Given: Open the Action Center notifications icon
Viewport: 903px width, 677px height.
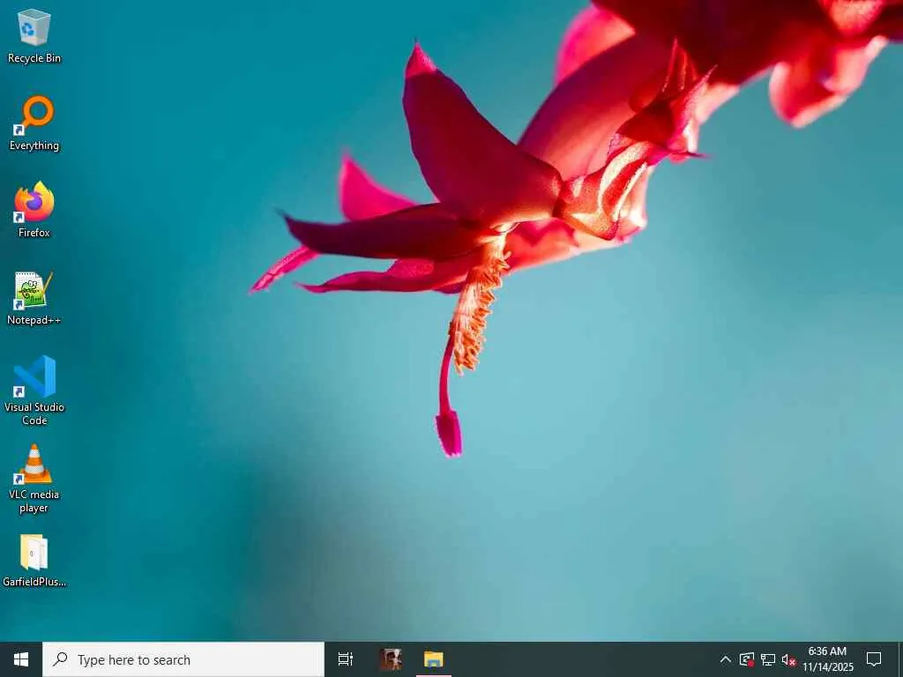Looking at the screenshot, I should point(874,659).
